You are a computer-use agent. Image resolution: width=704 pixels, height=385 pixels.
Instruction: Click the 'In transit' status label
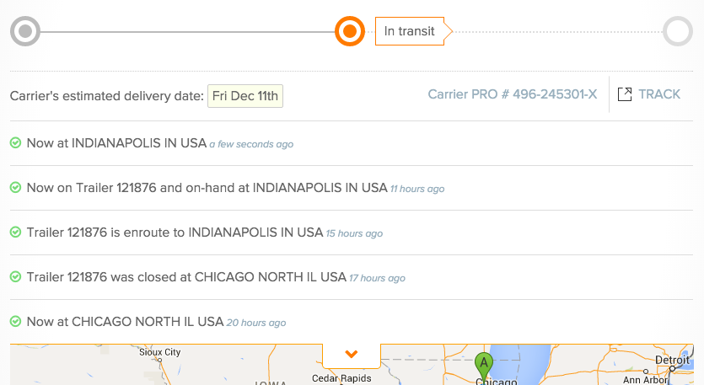(x=410, y=31)
